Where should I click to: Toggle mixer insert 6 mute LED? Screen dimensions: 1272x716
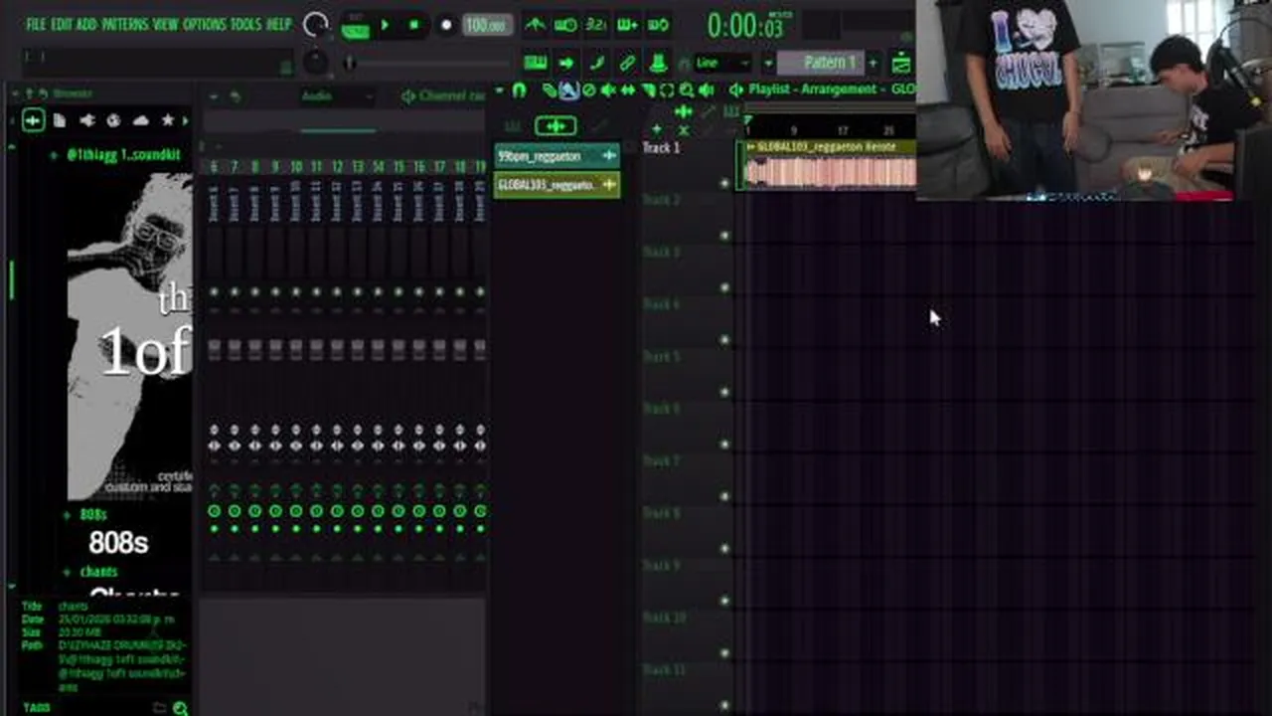pos(214,292)
